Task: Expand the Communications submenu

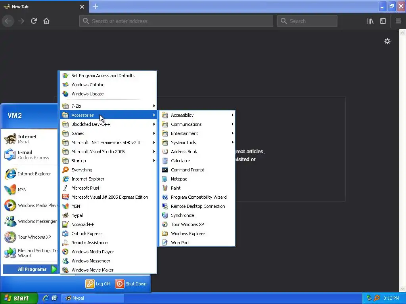Action: tap(197, 124)
